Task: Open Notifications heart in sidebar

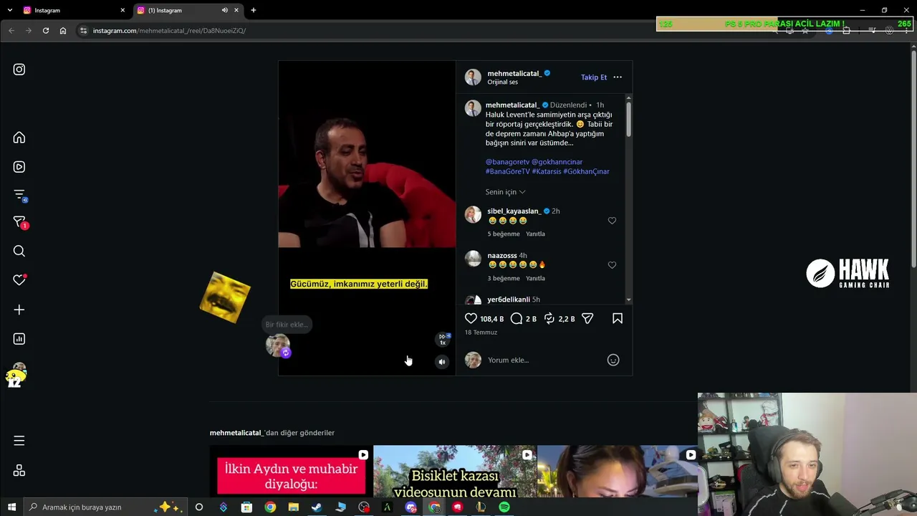Action: [x=19, y=279]
